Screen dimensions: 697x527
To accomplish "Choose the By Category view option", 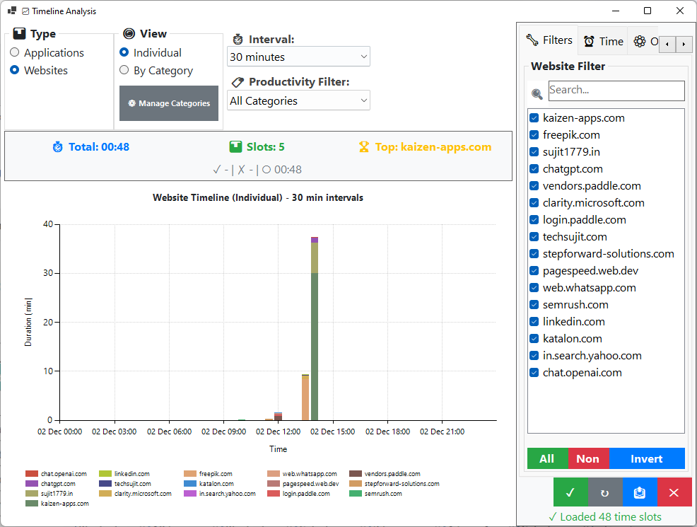I will click(124, 70).
